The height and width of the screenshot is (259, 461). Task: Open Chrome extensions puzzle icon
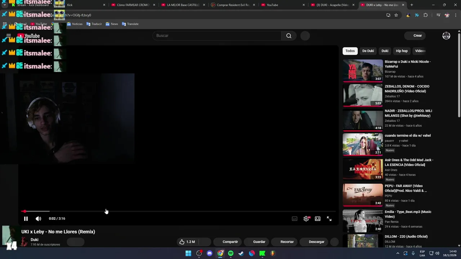(426, 15)
